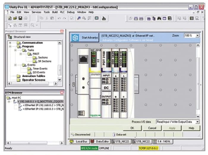Collapse the Program tree node
Screen dimensions: 208x155
(x=10, y=46)
